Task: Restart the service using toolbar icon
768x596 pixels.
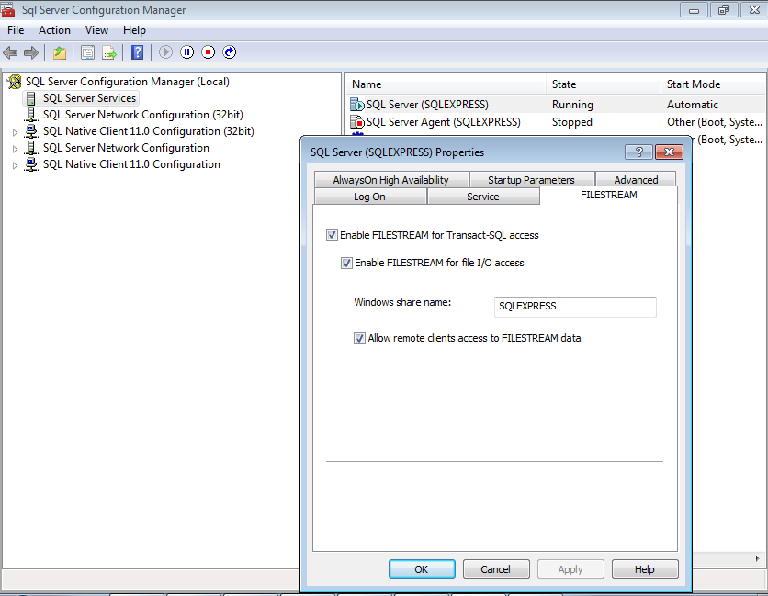Action: (x=230, y=52)
